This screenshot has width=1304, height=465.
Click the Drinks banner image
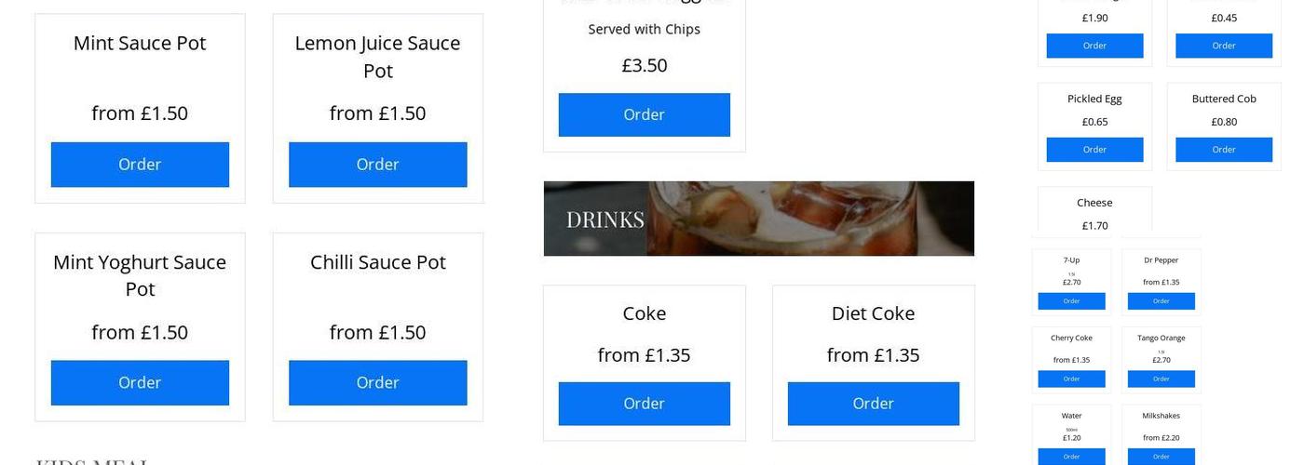tap(758, 219)
